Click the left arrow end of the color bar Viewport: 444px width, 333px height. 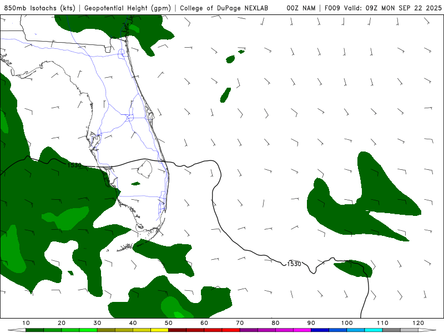(x=16, y=330)
